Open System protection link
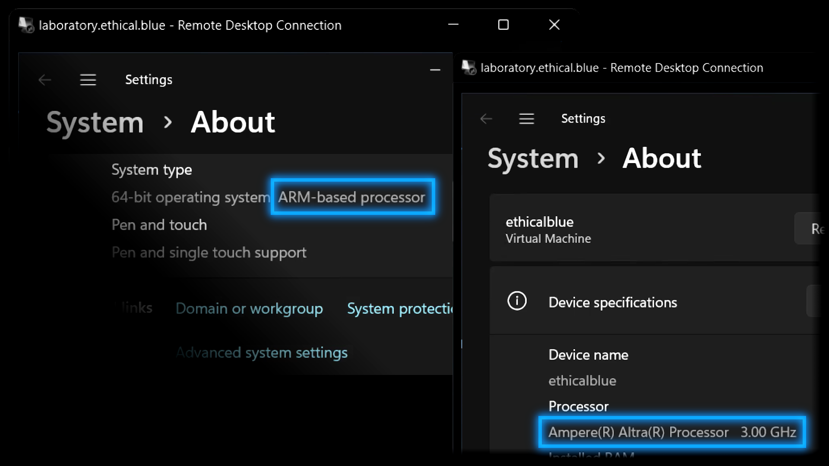Viewport: 829px width, 466px height. [400, 309]
